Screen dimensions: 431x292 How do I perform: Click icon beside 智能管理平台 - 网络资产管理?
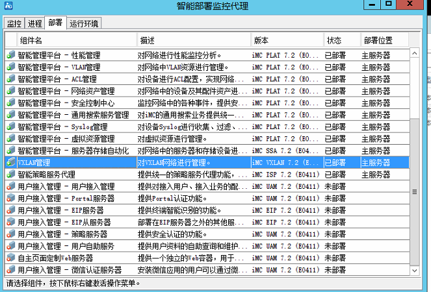point(10,91)
